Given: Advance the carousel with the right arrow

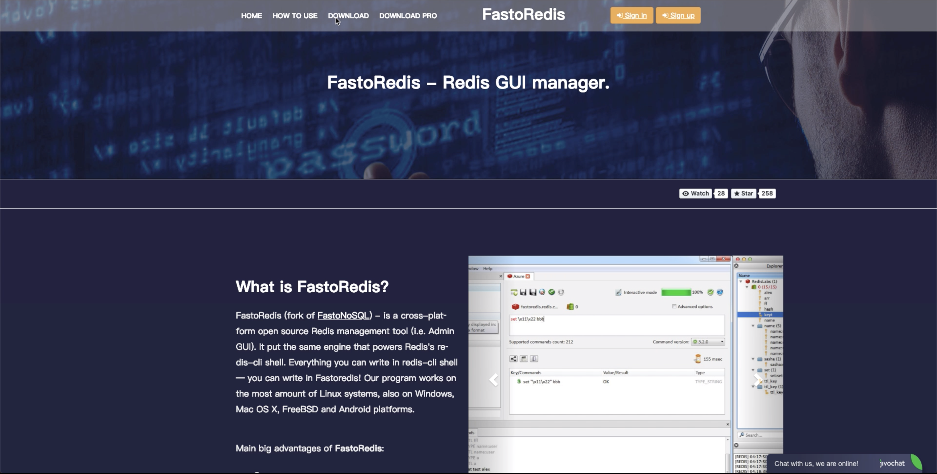Looking at the screenshot, I should [758, 380].
